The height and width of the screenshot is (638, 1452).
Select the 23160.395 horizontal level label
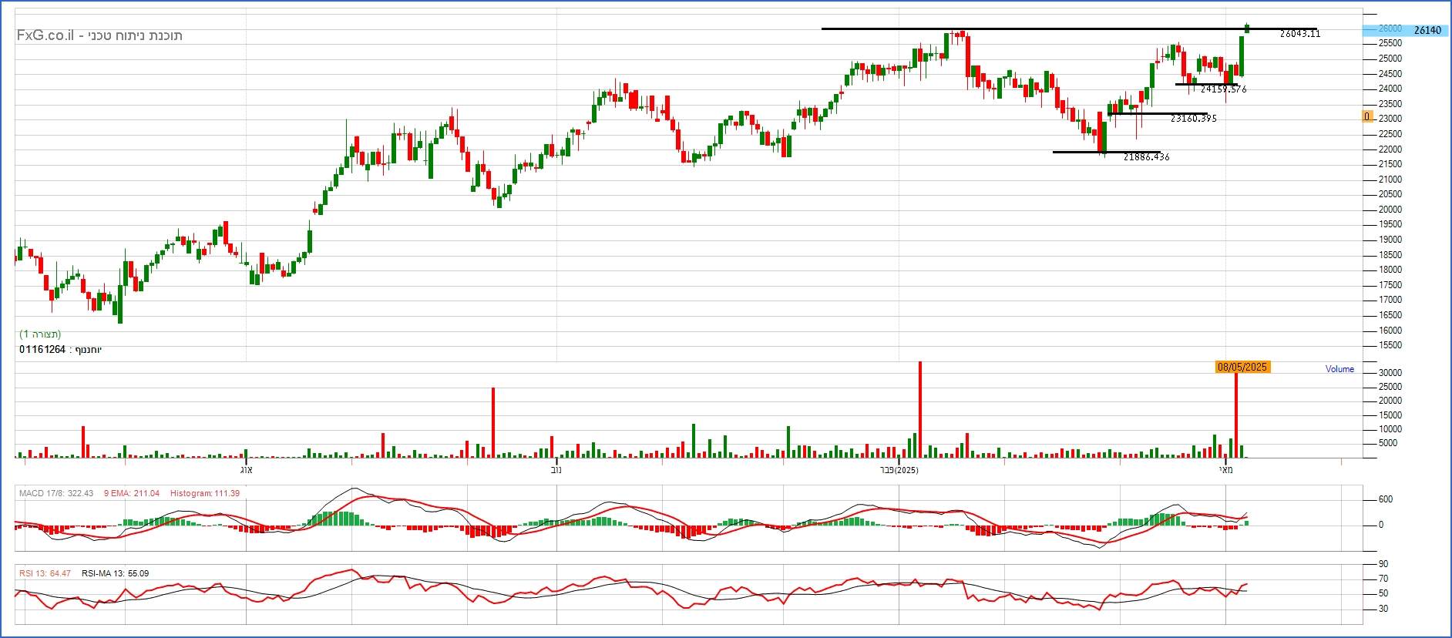[x=1193, y=119]
